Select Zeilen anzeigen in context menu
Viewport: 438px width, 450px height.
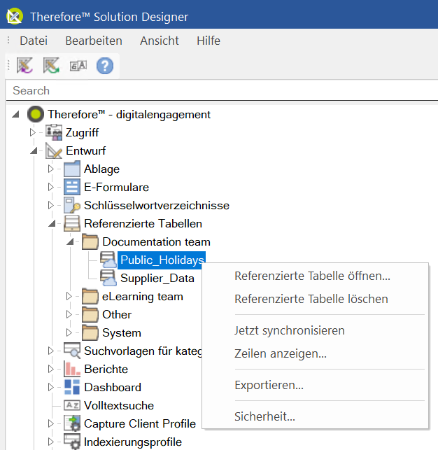point(281,353)
